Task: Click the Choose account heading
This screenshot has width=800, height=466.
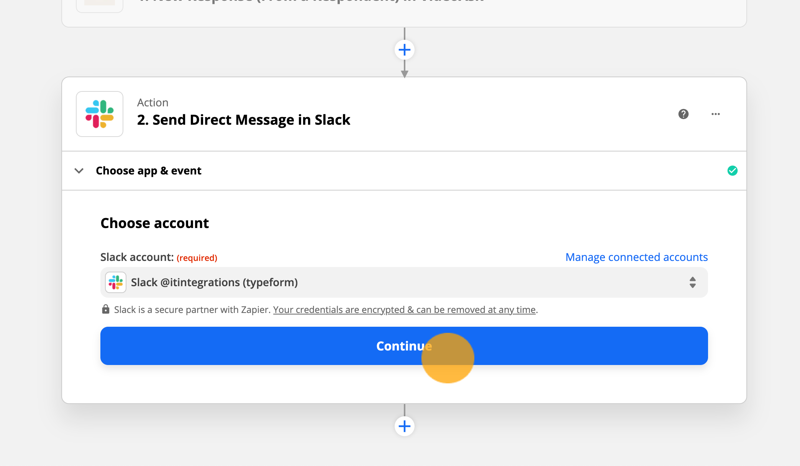Action: 154,223
